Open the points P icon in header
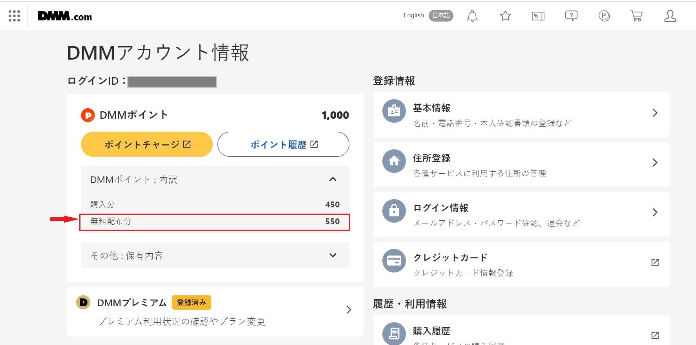The image size is (696, 345). 604,16
